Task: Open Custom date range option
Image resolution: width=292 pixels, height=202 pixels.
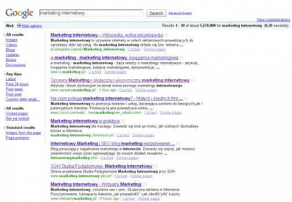Action: (x=23, y=99)
